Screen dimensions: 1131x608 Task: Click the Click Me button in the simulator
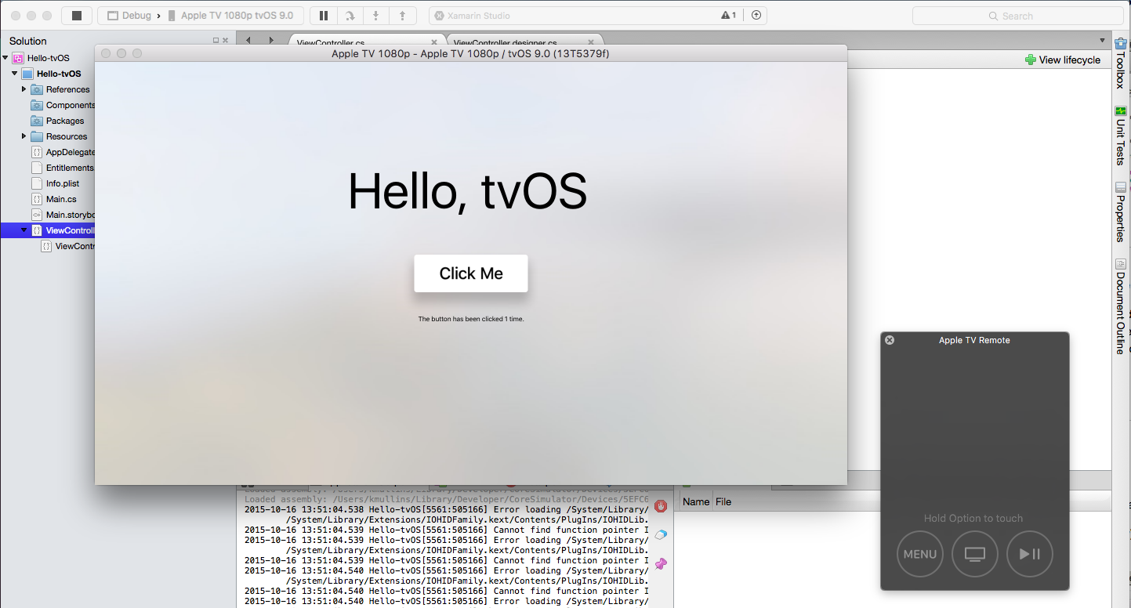coord(471,273)
